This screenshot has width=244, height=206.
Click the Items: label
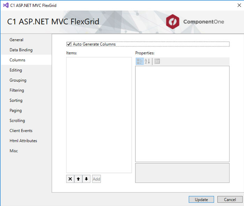tap(71, 53)
